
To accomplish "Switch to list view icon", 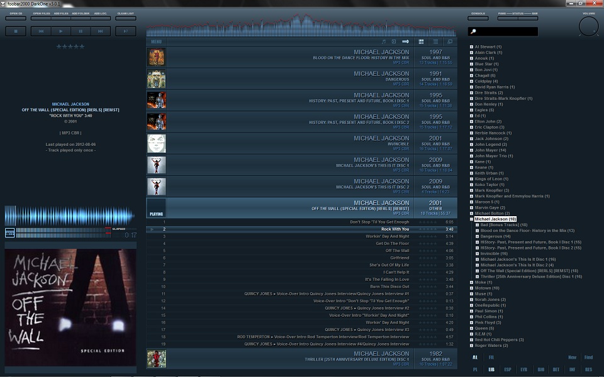I will click(435, 41).
